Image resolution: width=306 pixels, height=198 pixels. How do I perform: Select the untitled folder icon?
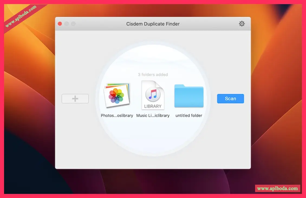[x=189, y=96]
